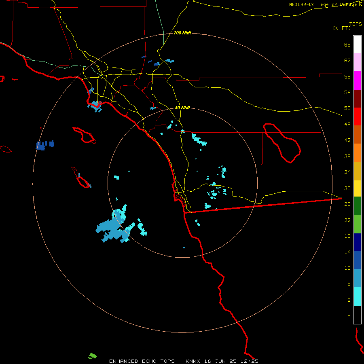Click the legend value "54"
The width and height of the screenshot is (364, 364).
coord(347,92)
